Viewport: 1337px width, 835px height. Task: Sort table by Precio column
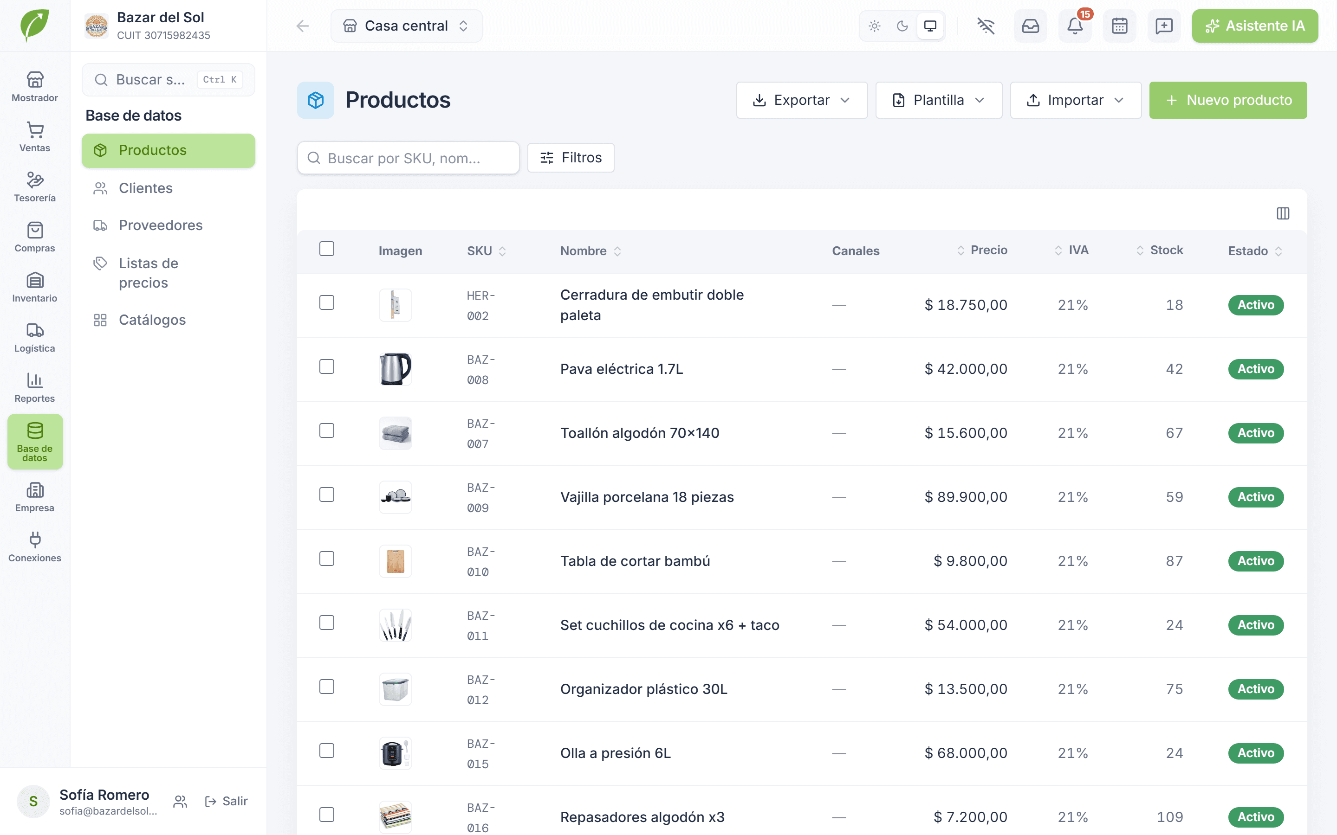982,250
